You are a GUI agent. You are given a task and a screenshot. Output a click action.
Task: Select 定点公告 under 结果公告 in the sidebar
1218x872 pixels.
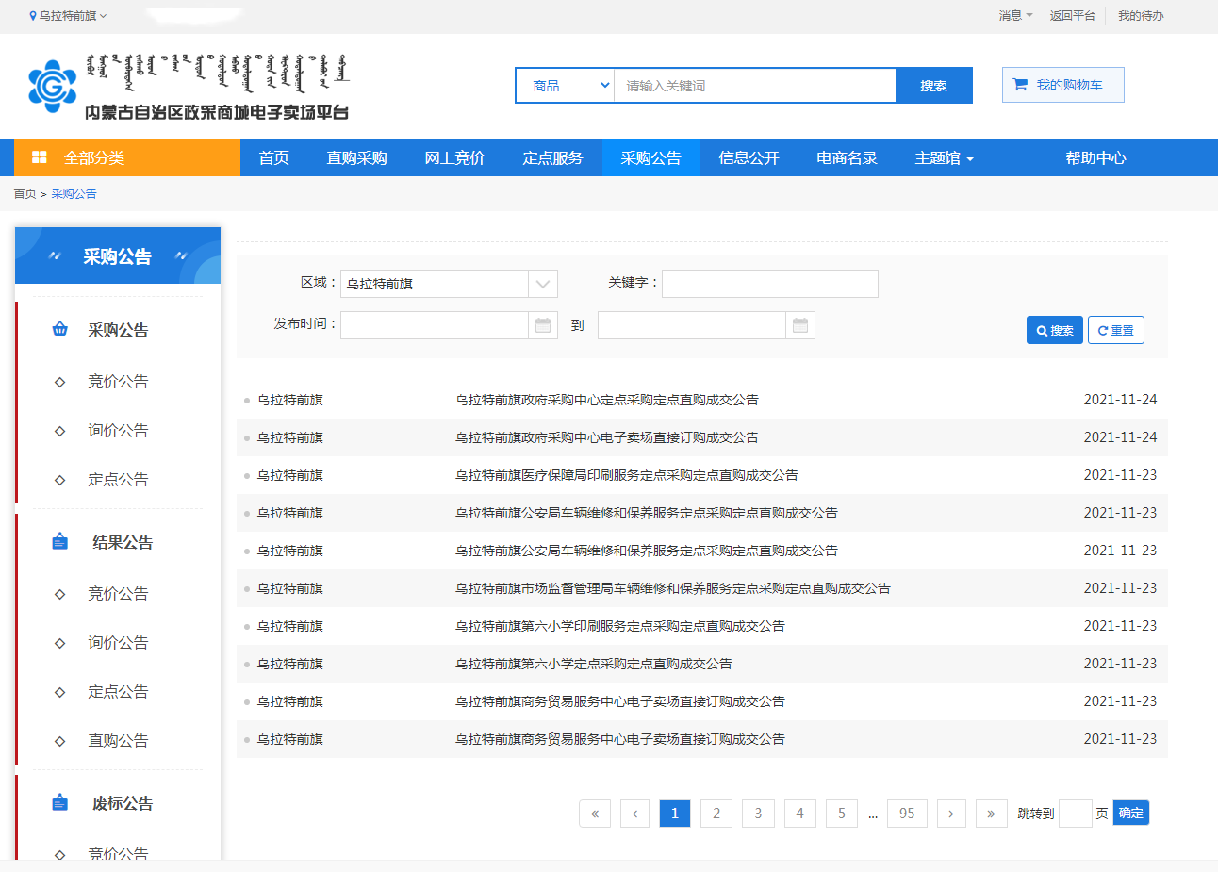(x=118, y=692)
